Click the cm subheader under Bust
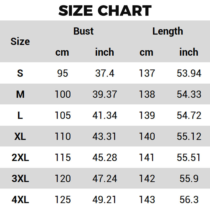 coord(62,52)
